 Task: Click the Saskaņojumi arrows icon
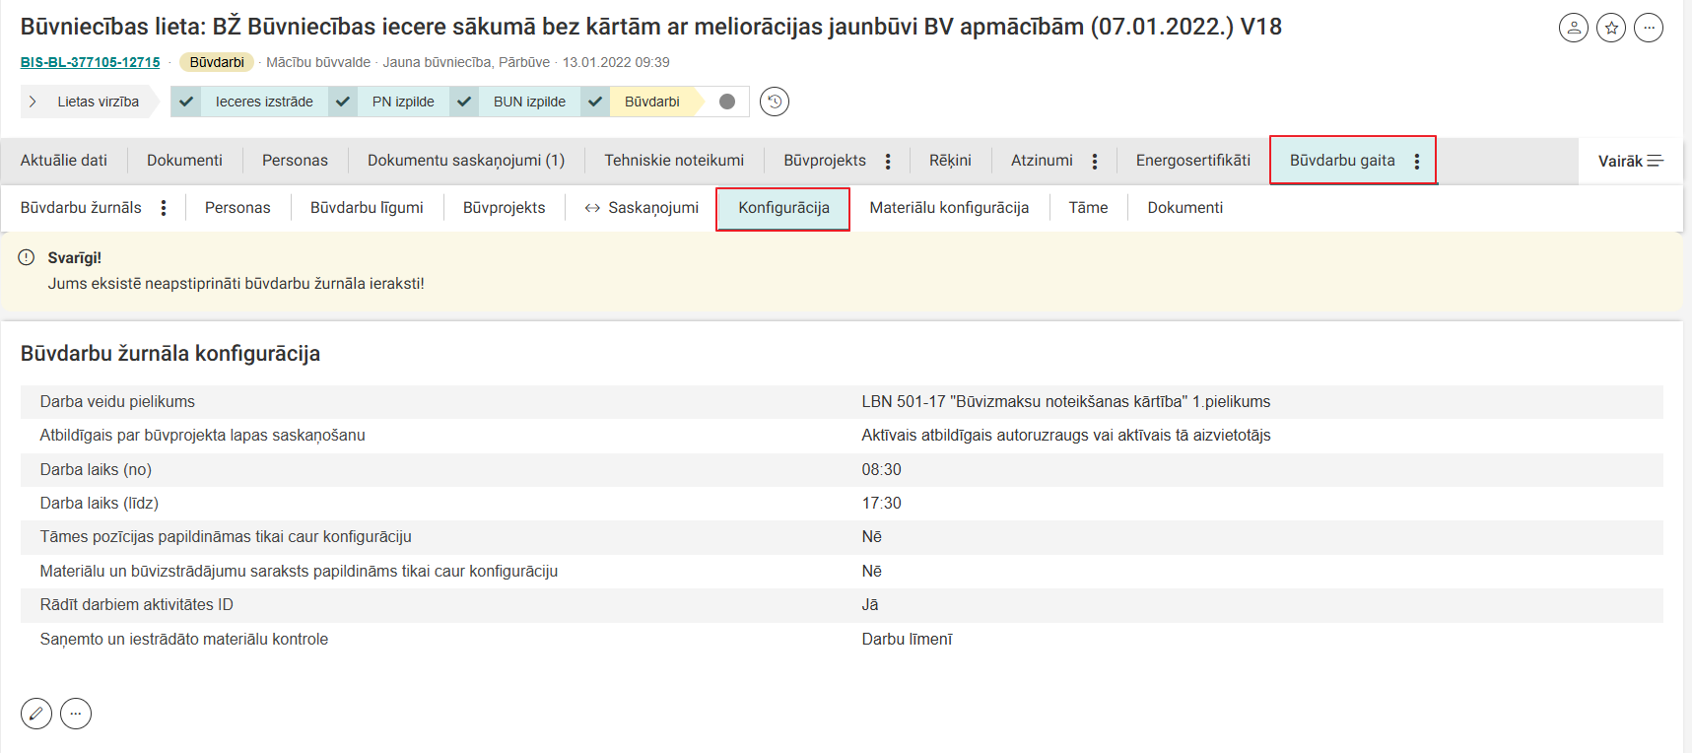coord(592,208)
